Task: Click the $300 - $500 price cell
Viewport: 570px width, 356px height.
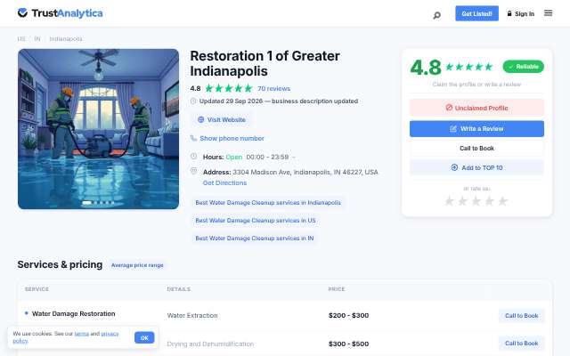Action: (x=348, y=344)
